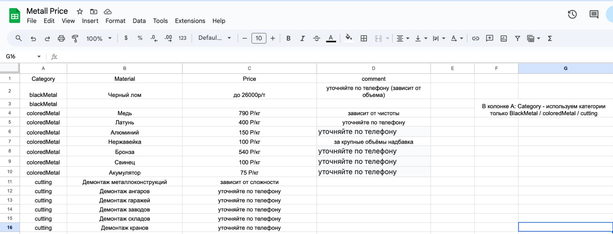Open the Default font dropdown

coord(214,38)
